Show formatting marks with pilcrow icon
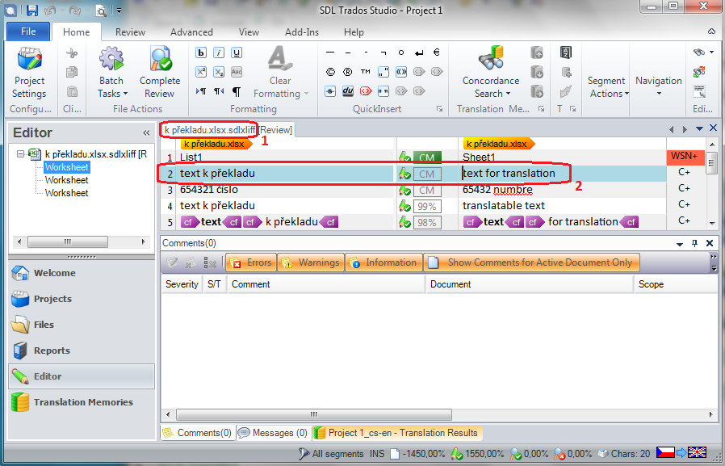725x466 pixels. (237, 91)
